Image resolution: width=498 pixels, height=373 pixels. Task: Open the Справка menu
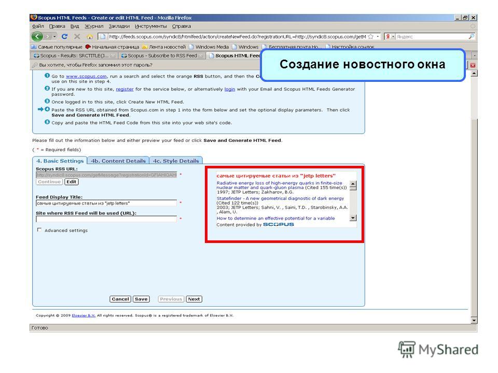click(x=182, y=26)
